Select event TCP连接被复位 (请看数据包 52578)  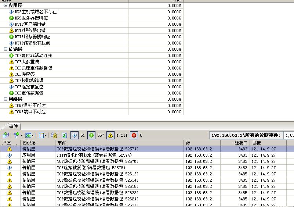pyautogui.click(x=147, y=168)
